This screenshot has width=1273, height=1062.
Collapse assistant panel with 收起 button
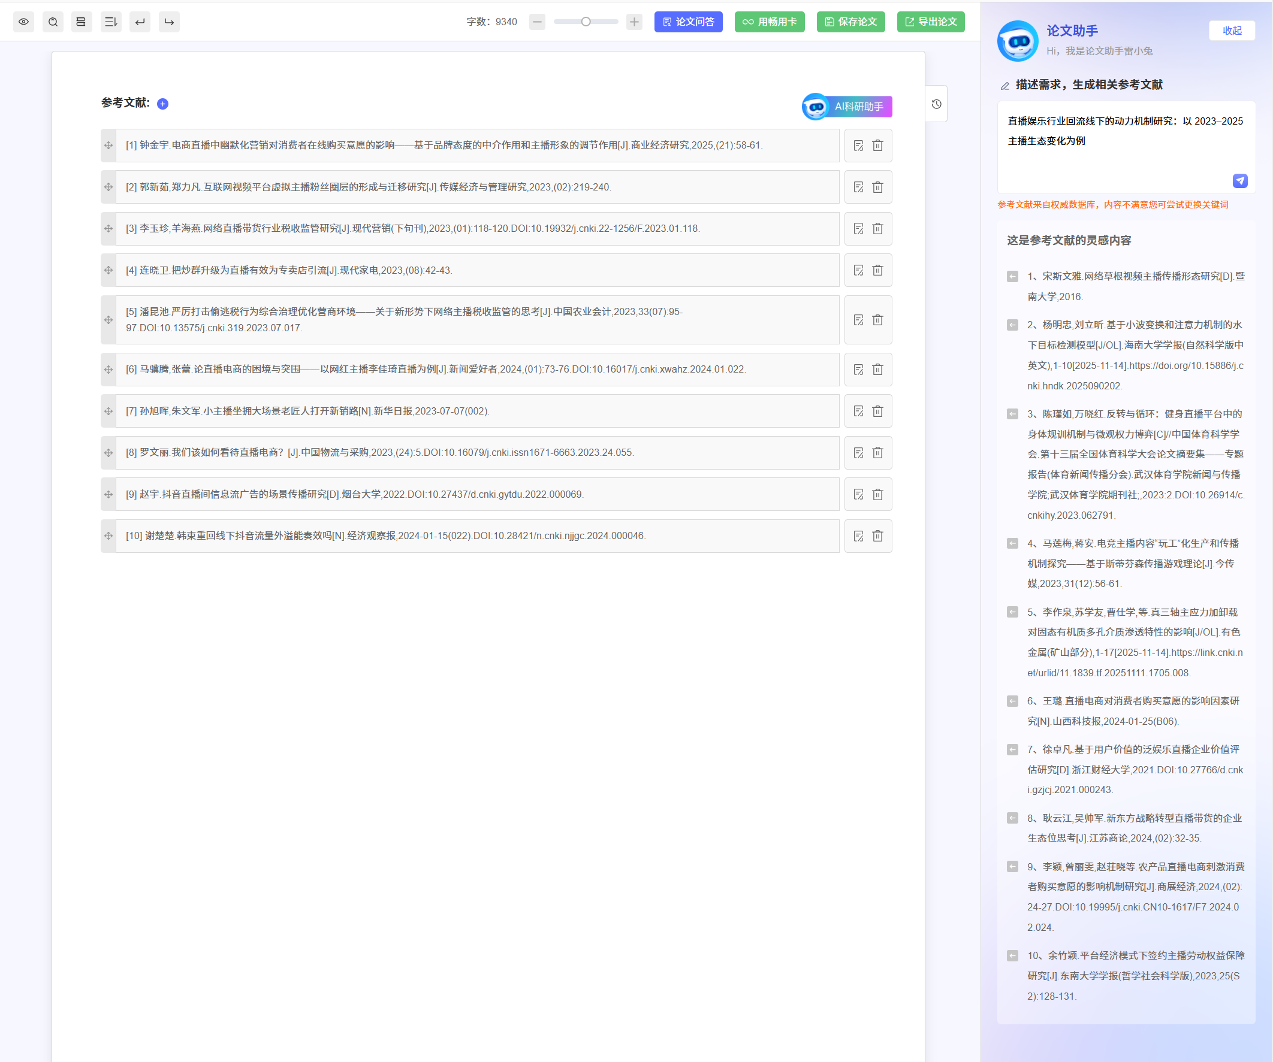pos(1231,31)
